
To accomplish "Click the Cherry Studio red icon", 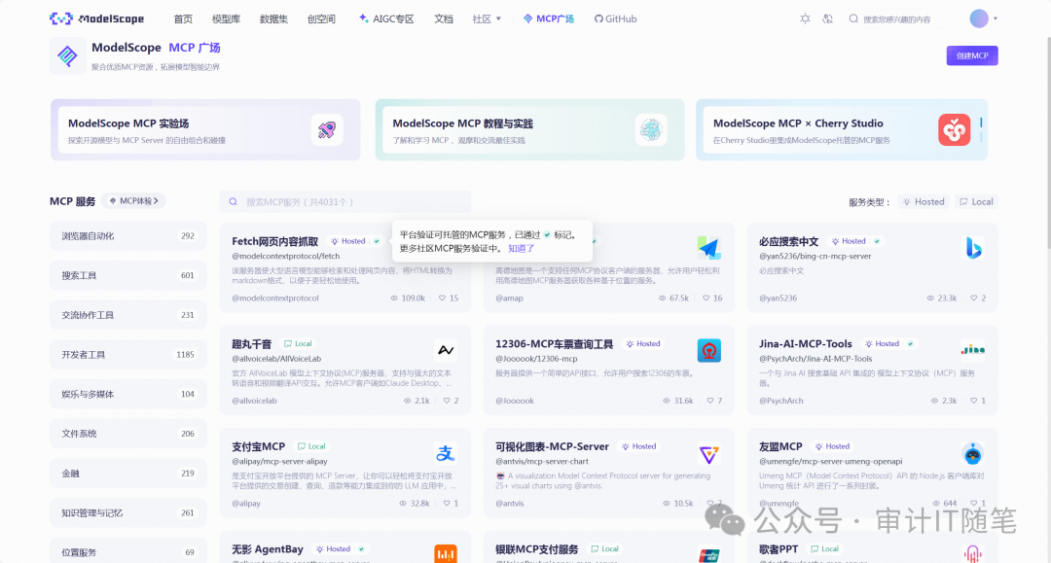I will coord(955,130).
